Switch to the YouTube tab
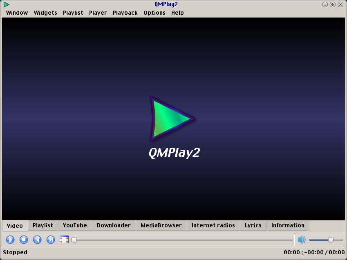 coord(75,225)
